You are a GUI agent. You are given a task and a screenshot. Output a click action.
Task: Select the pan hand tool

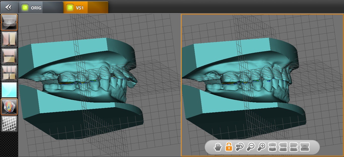pos(218,147)
